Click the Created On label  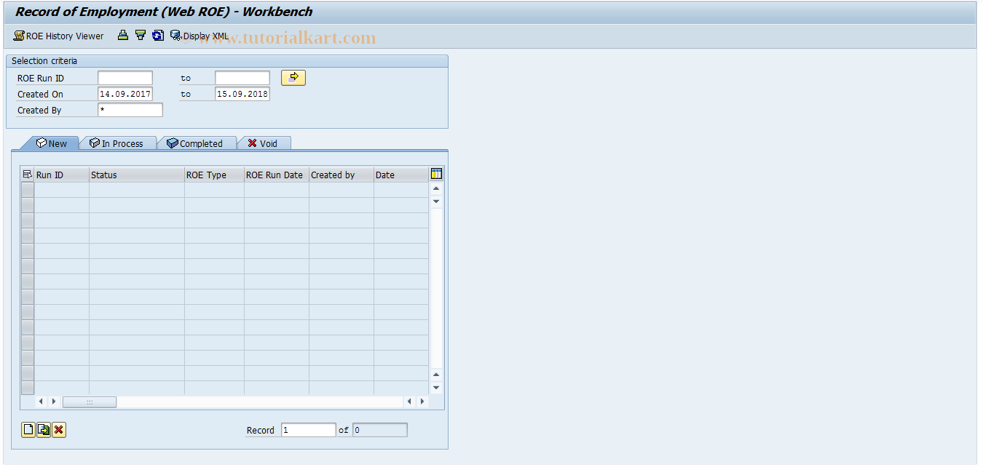(x=40, y=95)
